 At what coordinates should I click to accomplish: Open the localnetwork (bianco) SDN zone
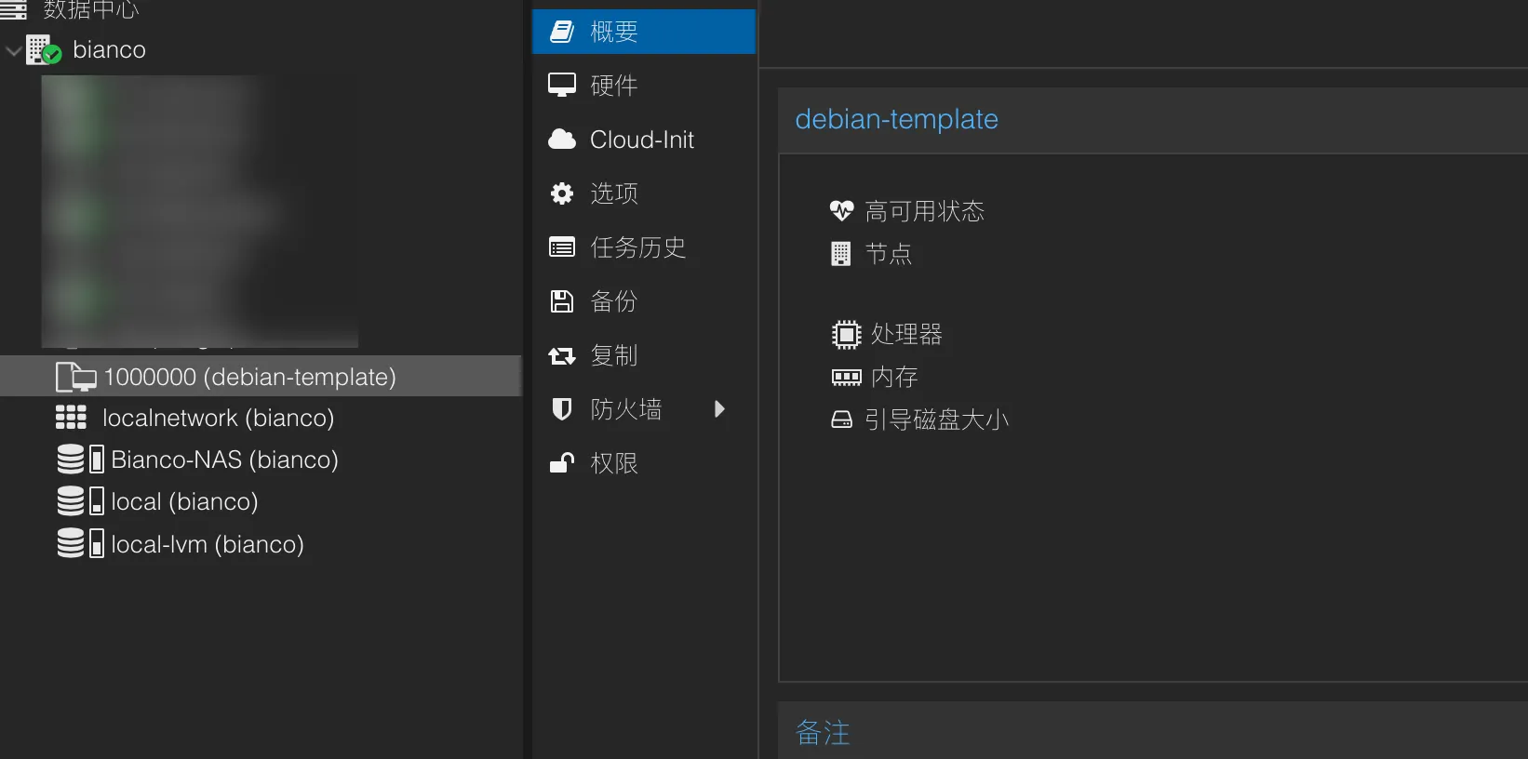pos(218,418)
